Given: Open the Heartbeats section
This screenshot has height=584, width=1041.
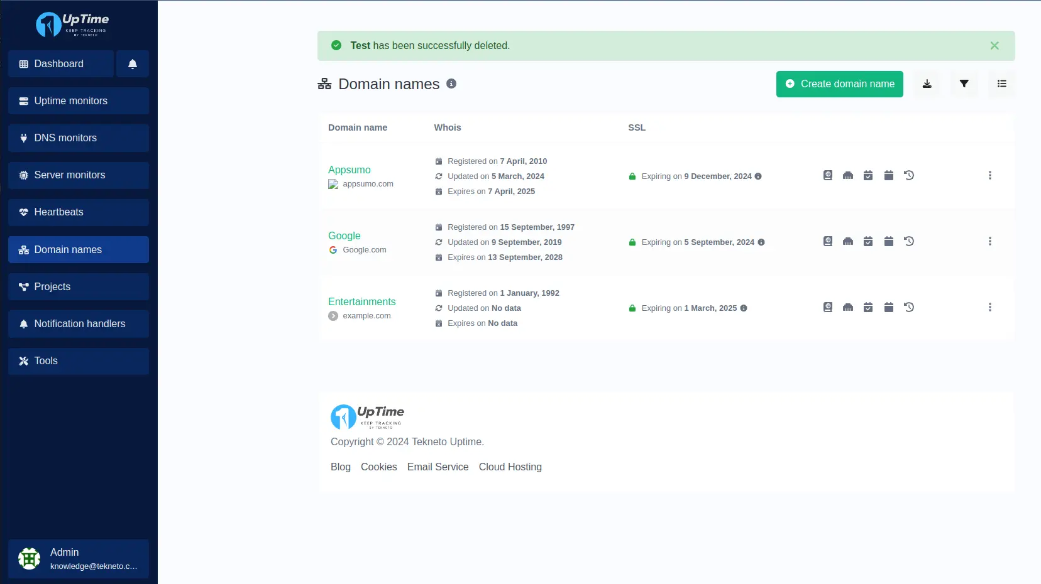Looking at the screenshot, I should click(78, 212).
